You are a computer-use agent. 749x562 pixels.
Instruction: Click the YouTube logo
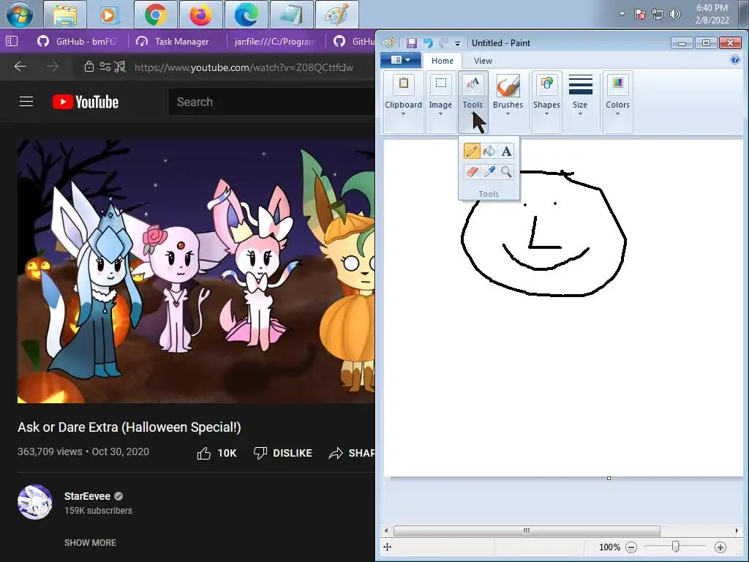[x=86, y=102]
